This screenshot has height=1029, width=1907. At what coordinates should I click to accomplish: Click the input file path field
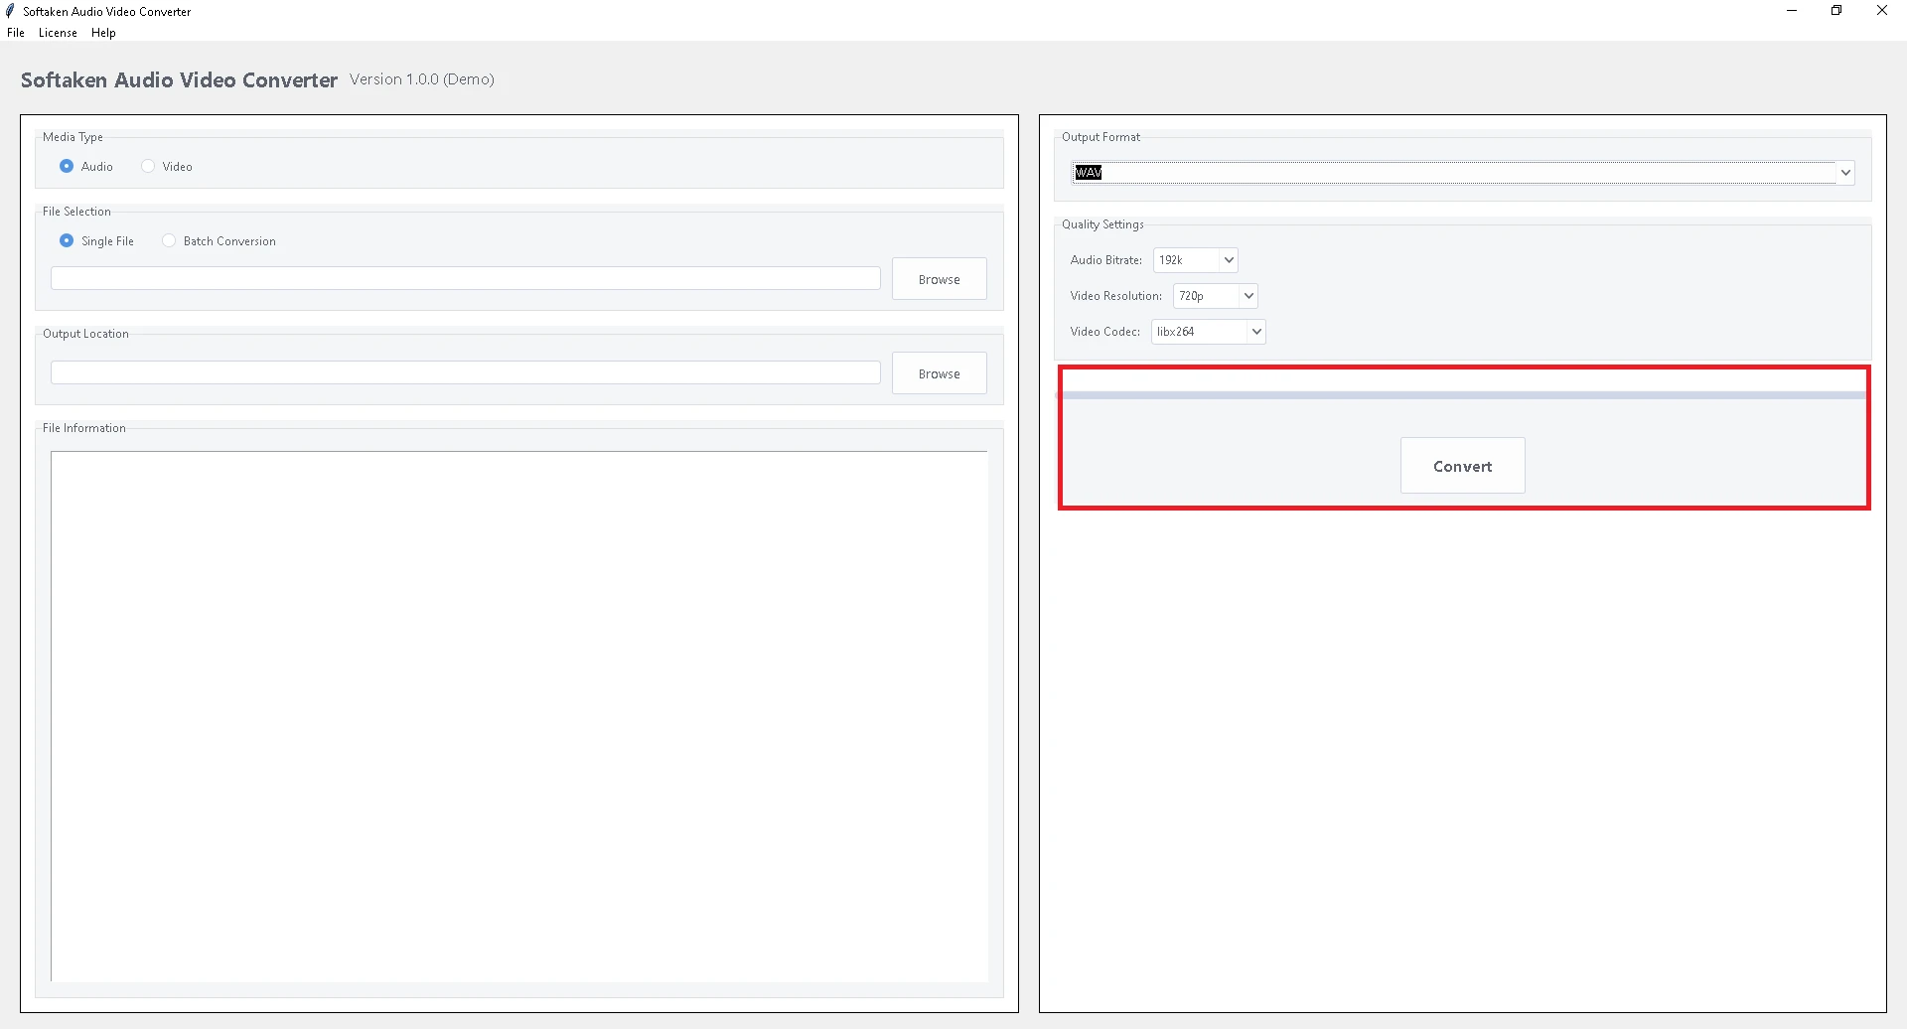pos(465,278)
